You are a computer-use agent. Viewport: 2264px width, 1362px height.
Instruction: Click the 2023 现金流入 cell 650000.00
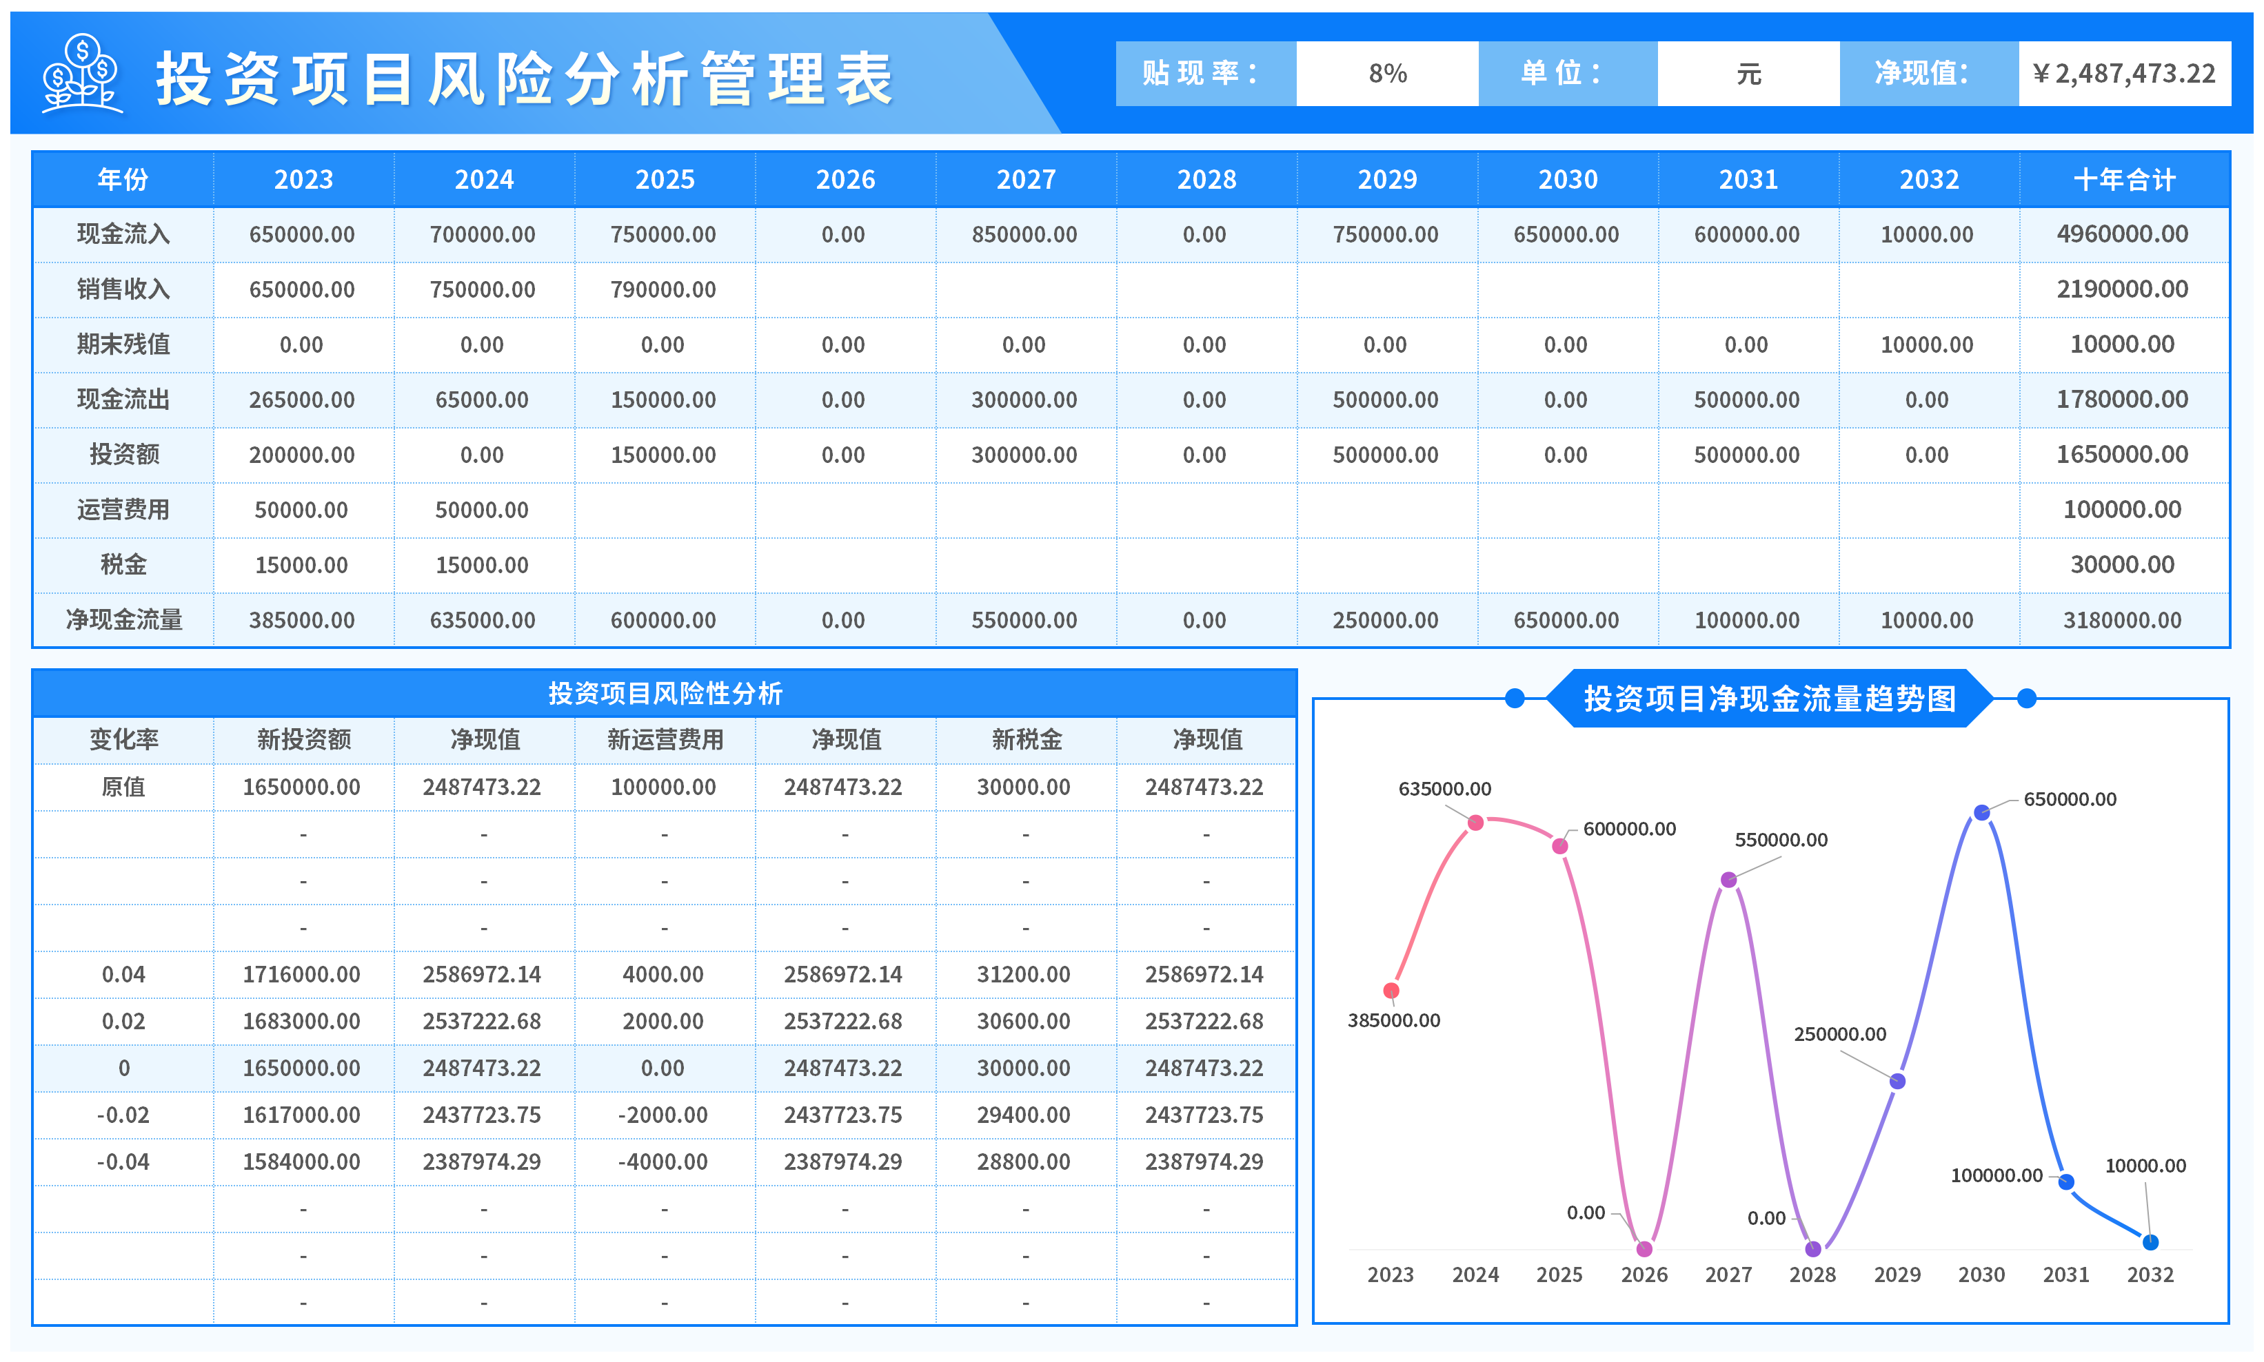pyautogui.click(x=302, y=234)
